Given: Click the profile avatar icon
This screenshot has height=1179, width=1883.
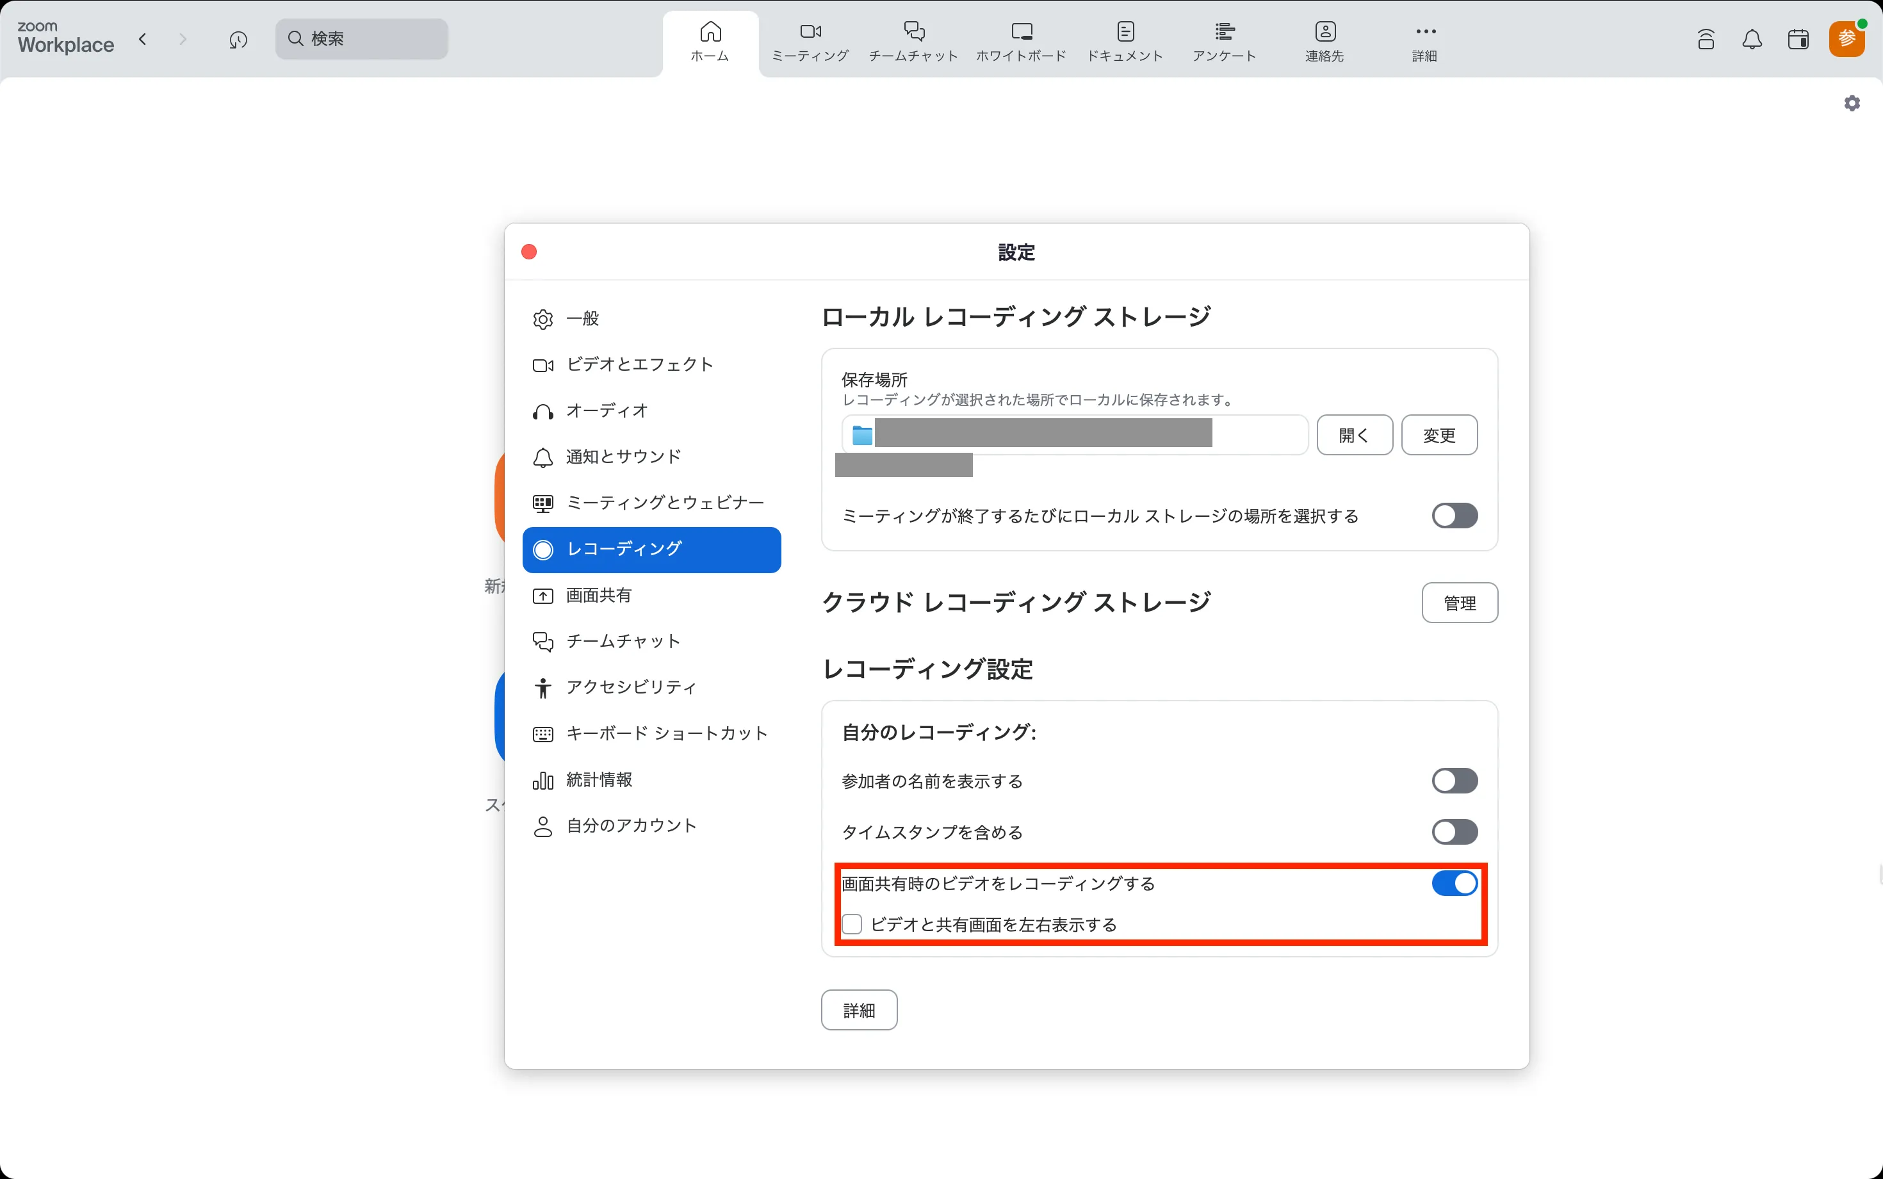Looking at the screenshot, I should (x=1846, y=39).
